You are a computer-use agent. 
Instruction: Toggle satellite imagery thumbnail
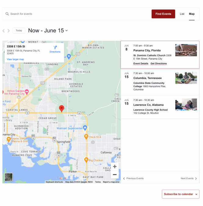coord(9,177)
